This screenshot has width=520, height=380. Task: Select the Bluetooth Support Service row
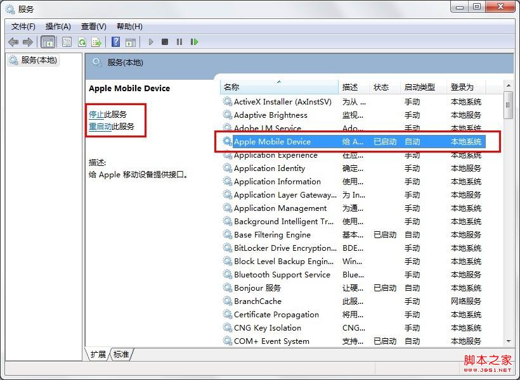[353, 274]
